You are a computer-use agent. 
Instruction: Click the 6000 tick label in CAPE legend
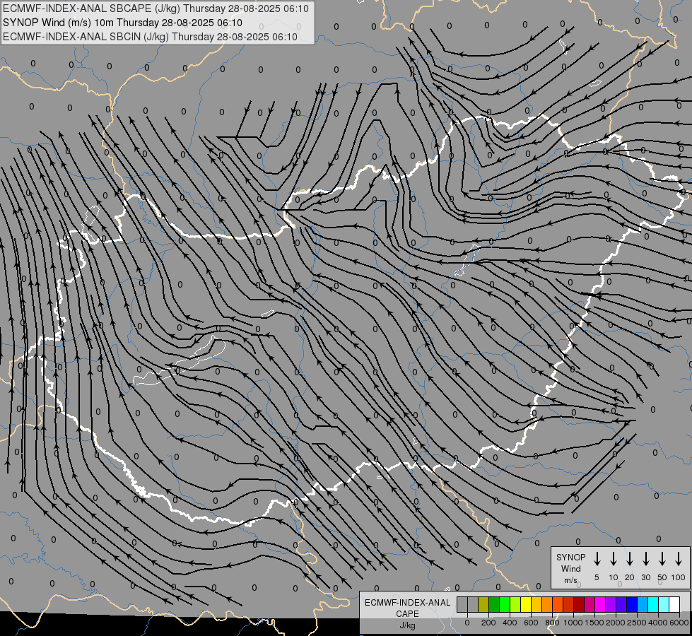tap(679, 623)
